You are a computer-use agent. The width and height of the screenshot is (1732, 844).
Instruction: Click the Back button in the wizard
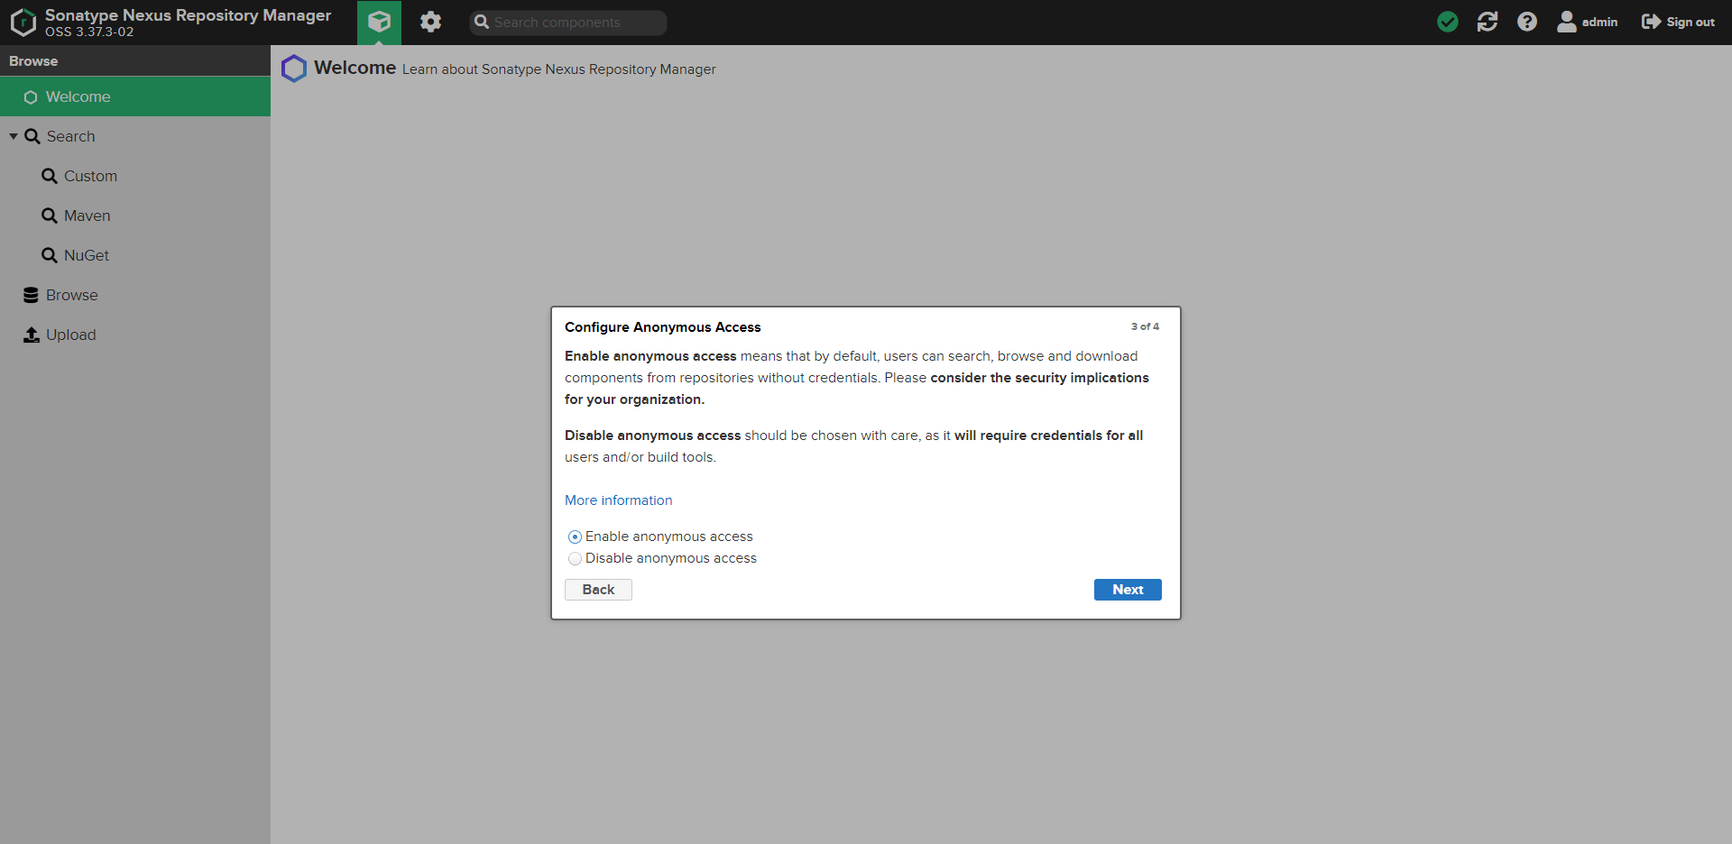pyautogui.click(x=598, y=590)
